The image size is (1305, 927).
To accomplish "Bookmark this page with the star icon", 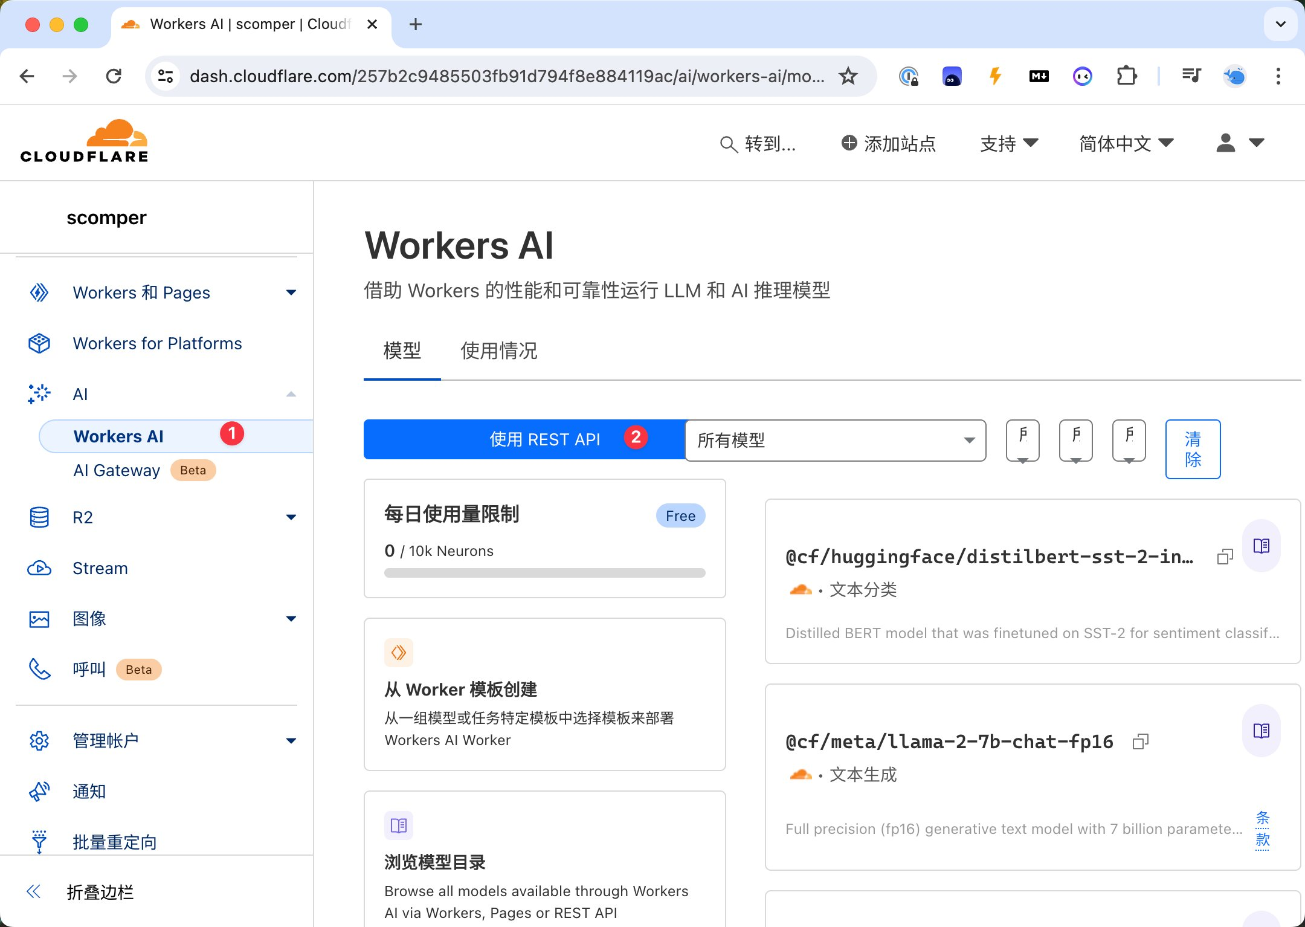I will click(848, 76).
